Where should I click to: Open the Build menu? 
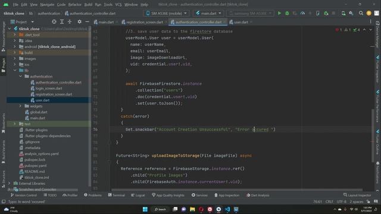(x=88, y=5)
